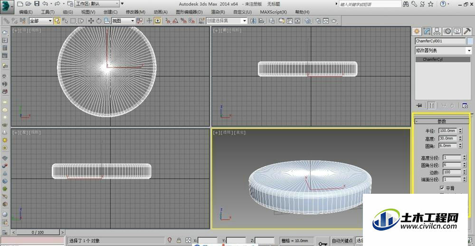The image size is (475, 246).
Task: Collapse the 参数 rollout
Action: (442, 121)
